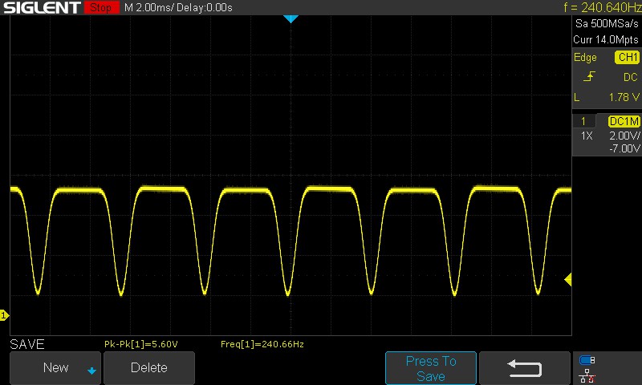
Task: Toggle the DC1M coupling badge
Action: (x=624, y=121)
